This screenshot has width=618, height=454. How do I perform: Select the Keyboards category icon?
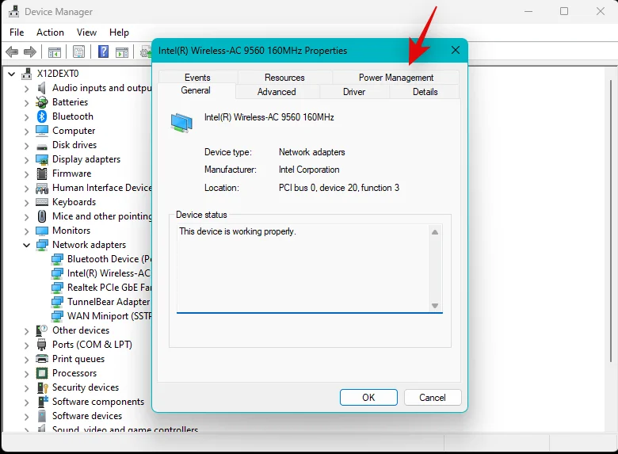42,202
